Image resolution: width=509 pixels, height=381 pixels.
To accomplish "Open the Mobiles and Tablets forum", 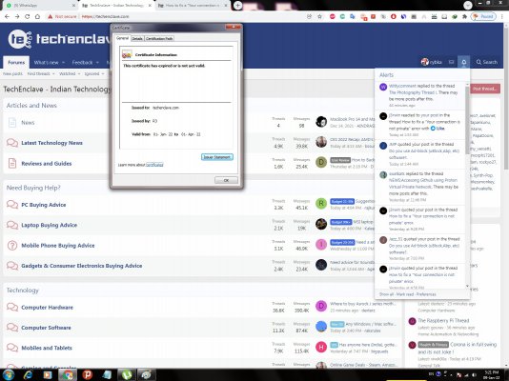I will (x=47, y=348).
